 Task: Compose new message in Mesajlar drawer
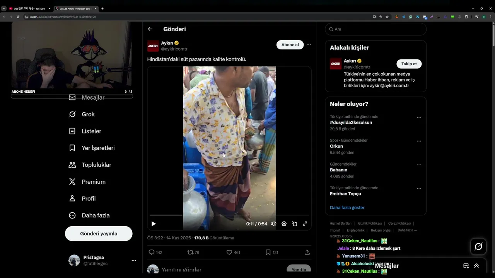(x=466, y=266)
